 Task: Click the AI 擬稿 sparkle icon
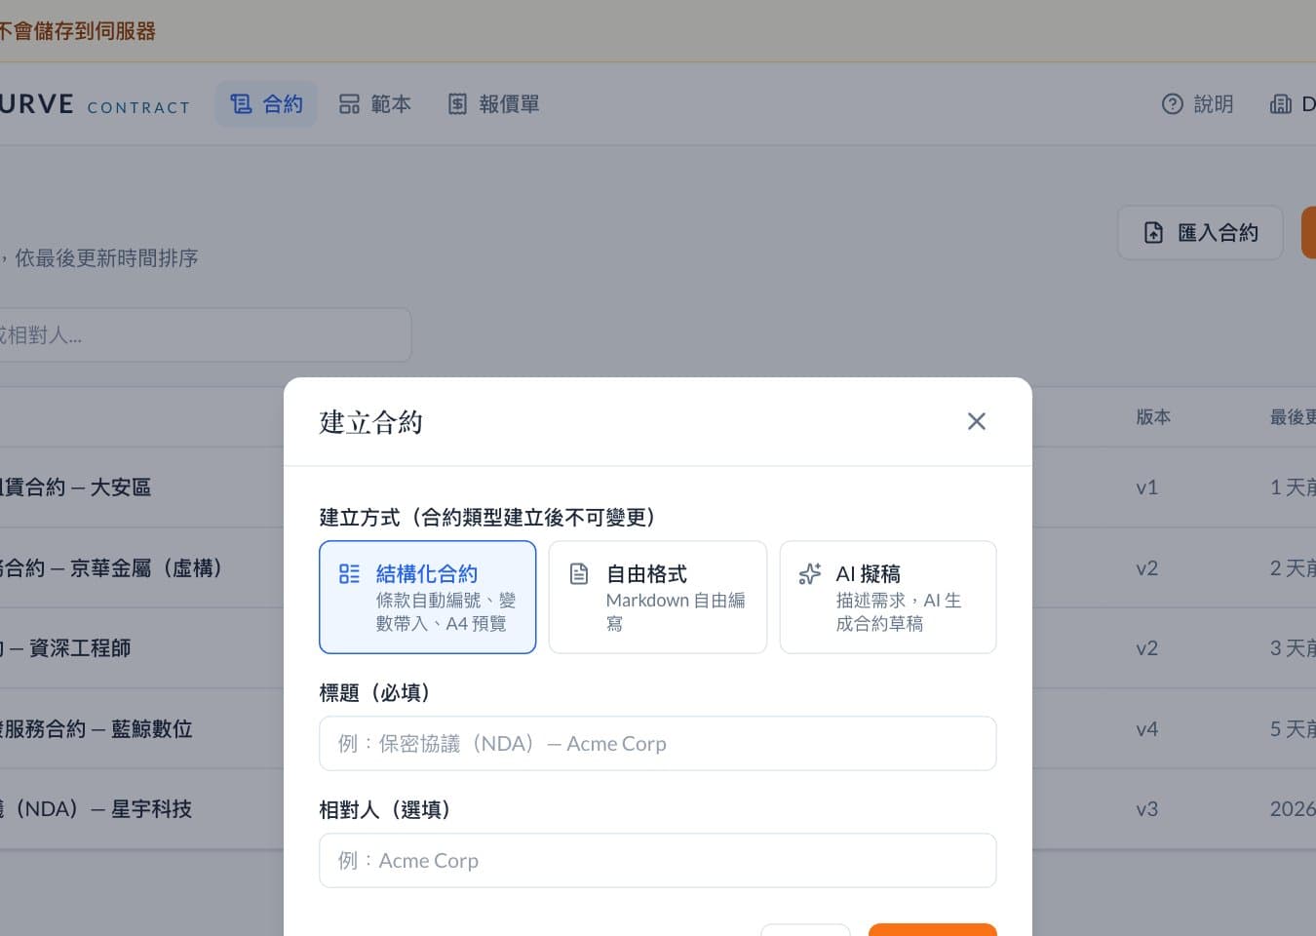point(809,573)
